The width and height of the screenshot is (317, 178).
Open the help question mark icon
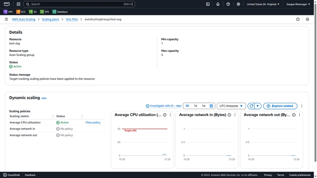click(x=228, y=4)
